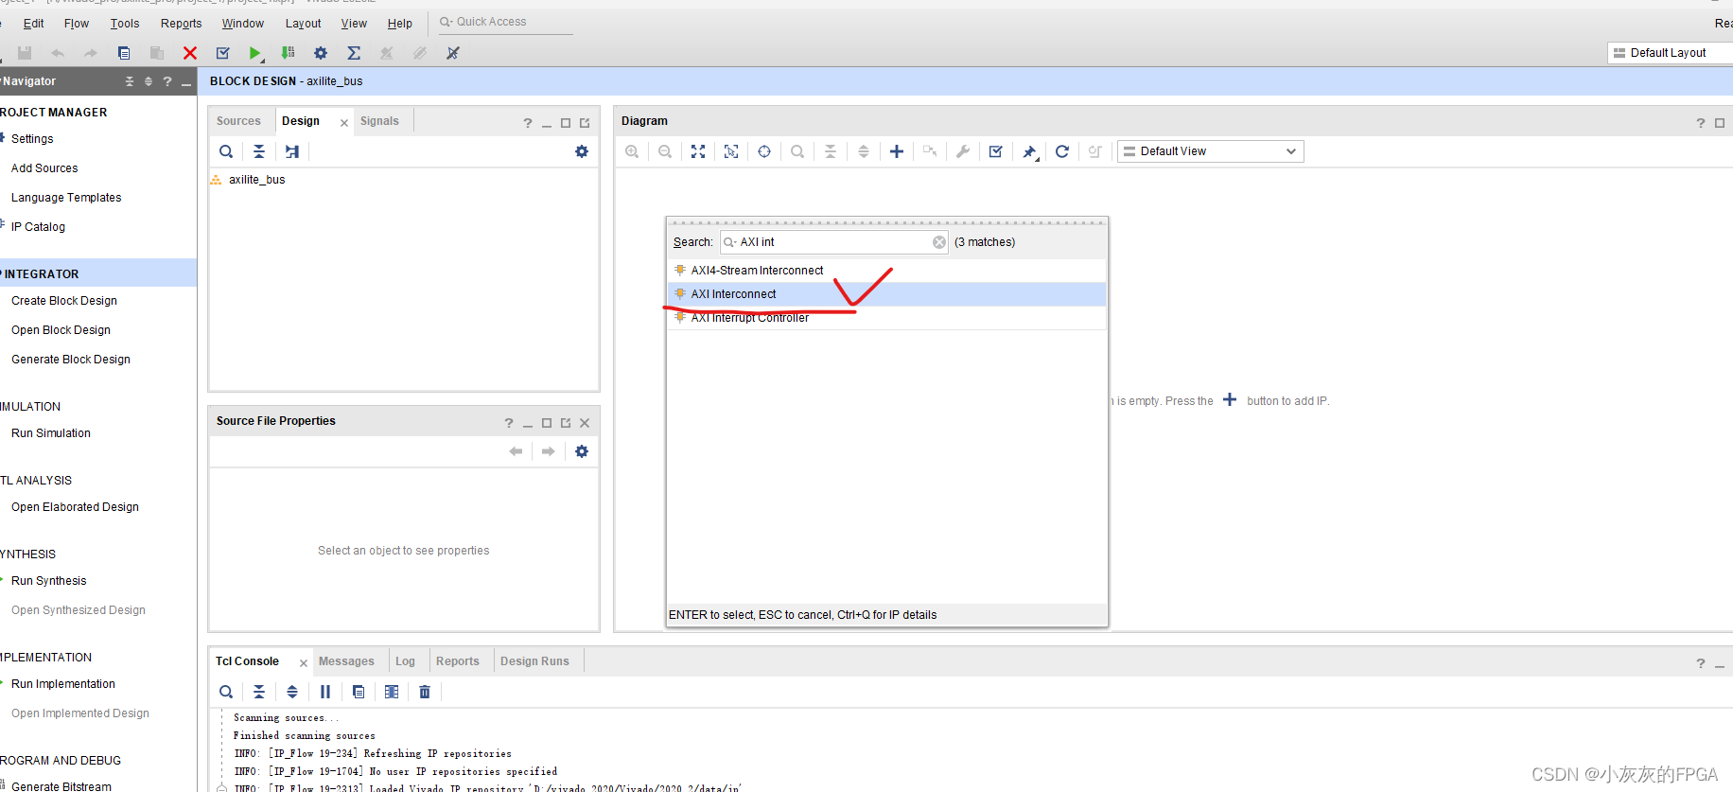
Task: Switch to the Sources tab
Action: tap(238, 121)
